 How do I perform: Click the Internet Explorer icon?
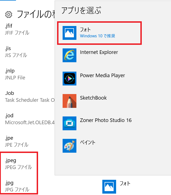tap(70, 55)
